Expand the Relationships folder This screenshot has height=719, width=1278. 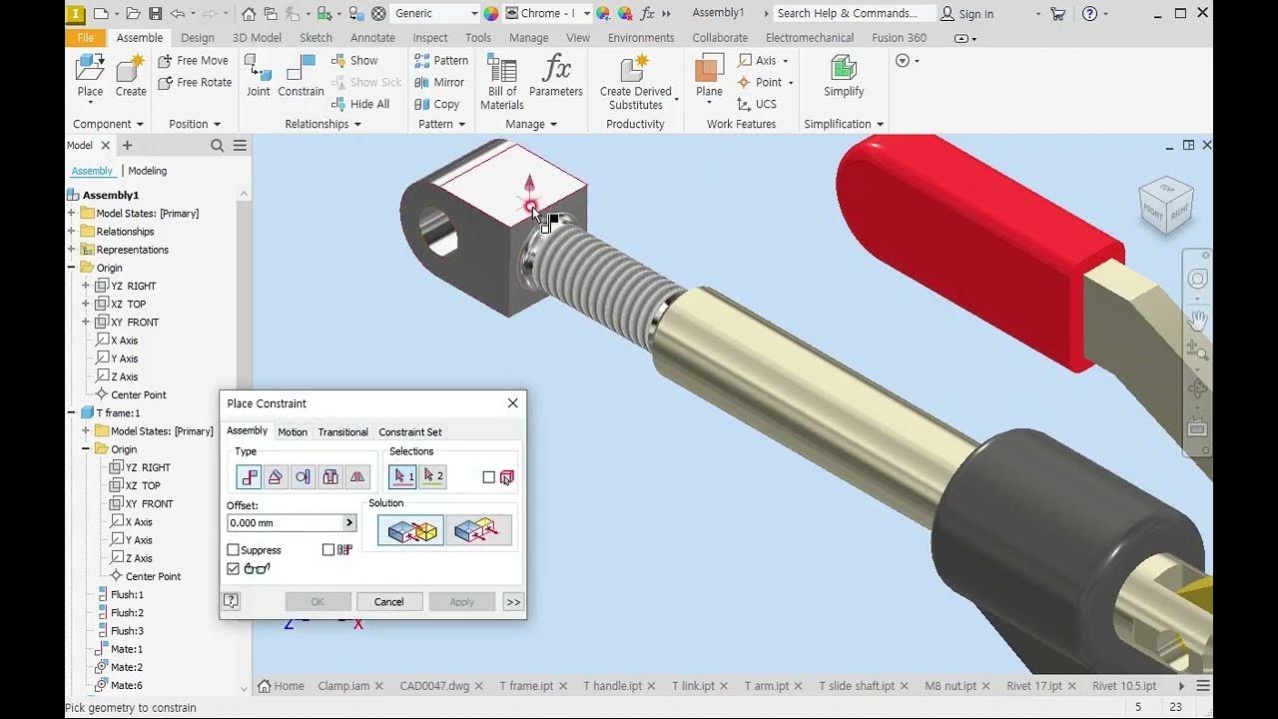tap(72, 232)
